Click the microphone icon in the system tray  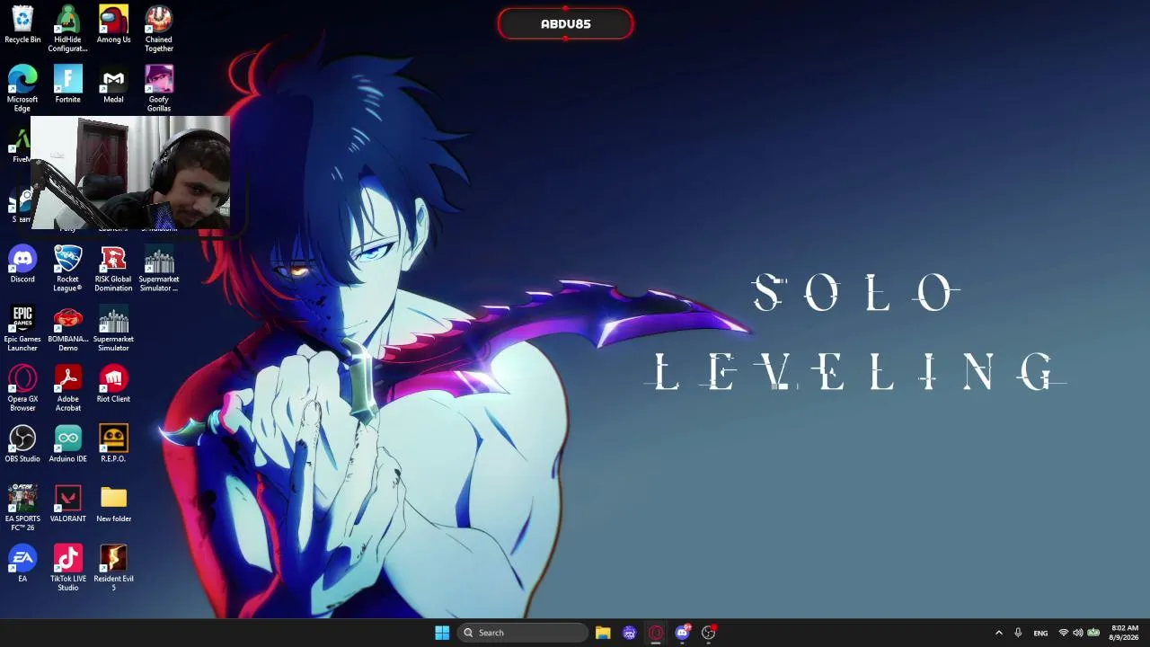1018,633
